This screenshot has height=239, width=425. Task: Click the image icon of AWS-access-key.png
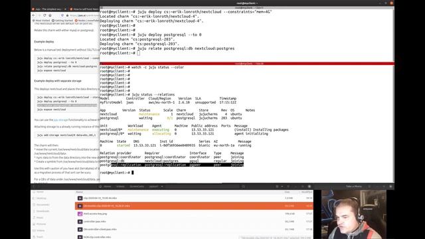pos(80,214)
